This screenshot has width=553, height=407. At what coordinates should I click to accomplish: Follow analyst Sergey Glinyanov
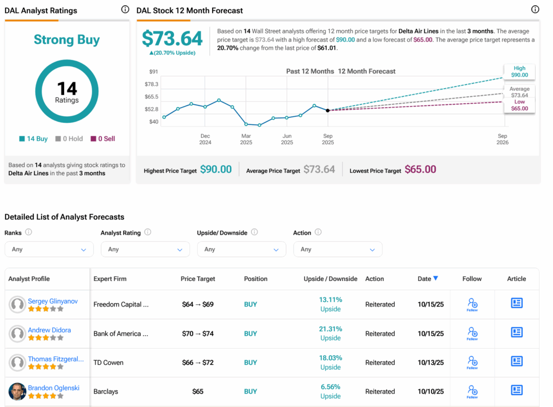coord(472,304)
